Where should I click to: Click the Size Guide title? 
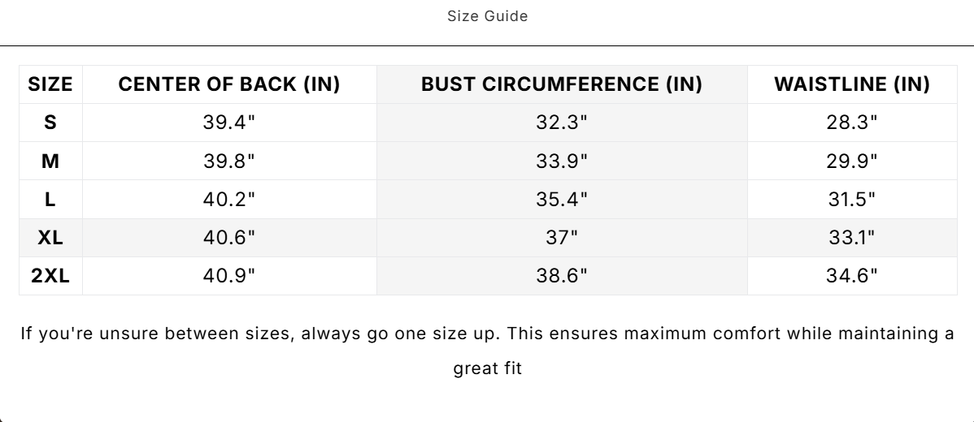[x=487, y=16]
